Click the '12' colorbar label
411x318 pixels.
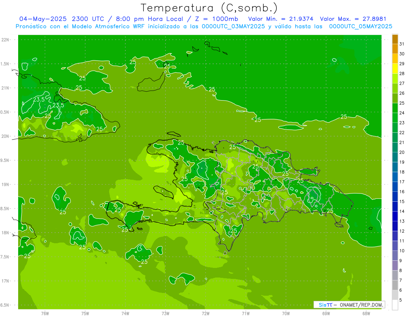coord(402,231)
